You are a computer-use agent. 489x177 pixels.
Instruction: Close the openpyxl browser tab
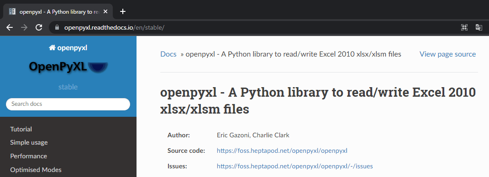coord(105,11)
